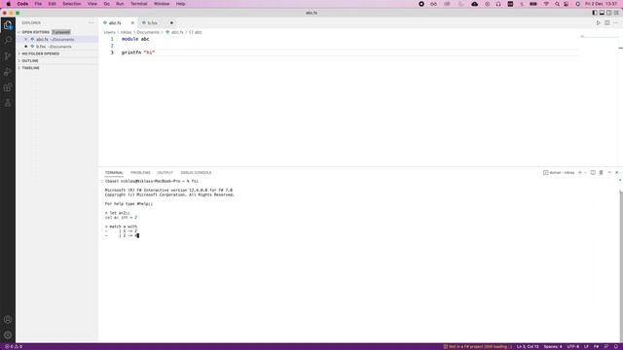
Task: Switch to the PROBLEMS panel tab
Action: pyautogui.click(x=140, y=173)
